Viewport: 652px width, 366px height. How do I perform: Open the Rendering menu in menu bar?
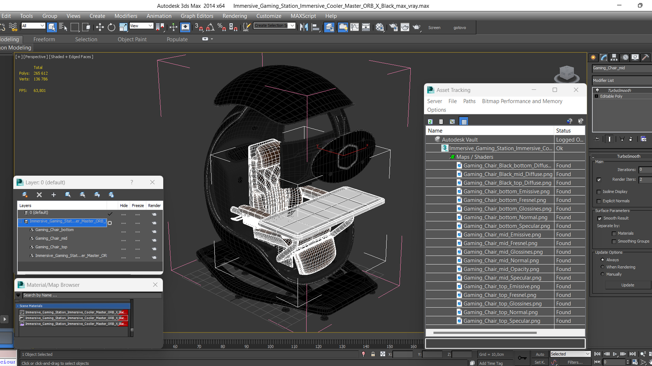234,16
